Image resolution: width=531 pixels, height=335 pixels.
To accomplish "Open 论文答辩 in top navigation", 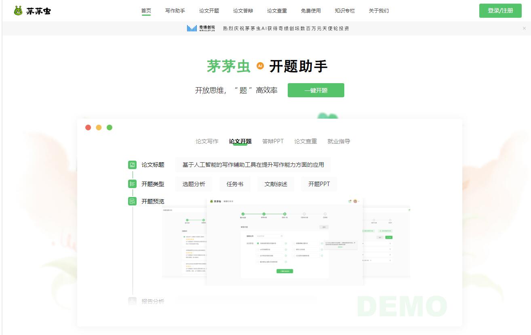I will pyautogui.click(x=243, y=11).
